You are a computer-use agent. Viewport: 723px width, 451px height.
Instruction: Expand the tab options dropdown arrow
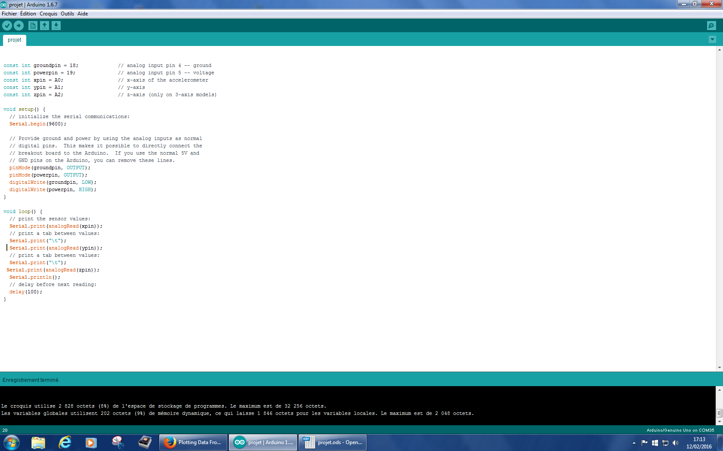click(x=712, y=40)
